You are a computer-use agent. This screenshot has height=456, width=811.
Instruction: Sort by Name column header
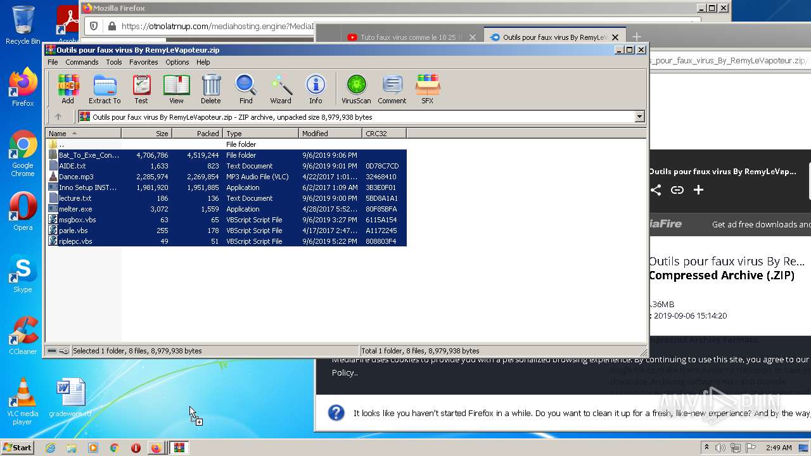(x=83, y=133)
